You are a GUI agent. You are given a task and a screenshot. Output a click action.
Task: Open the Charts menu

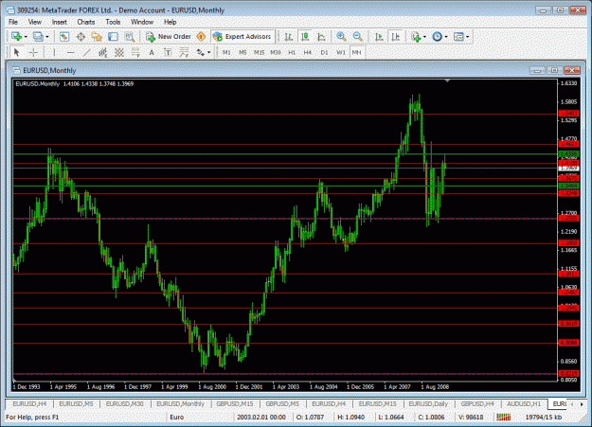[86, 22]
